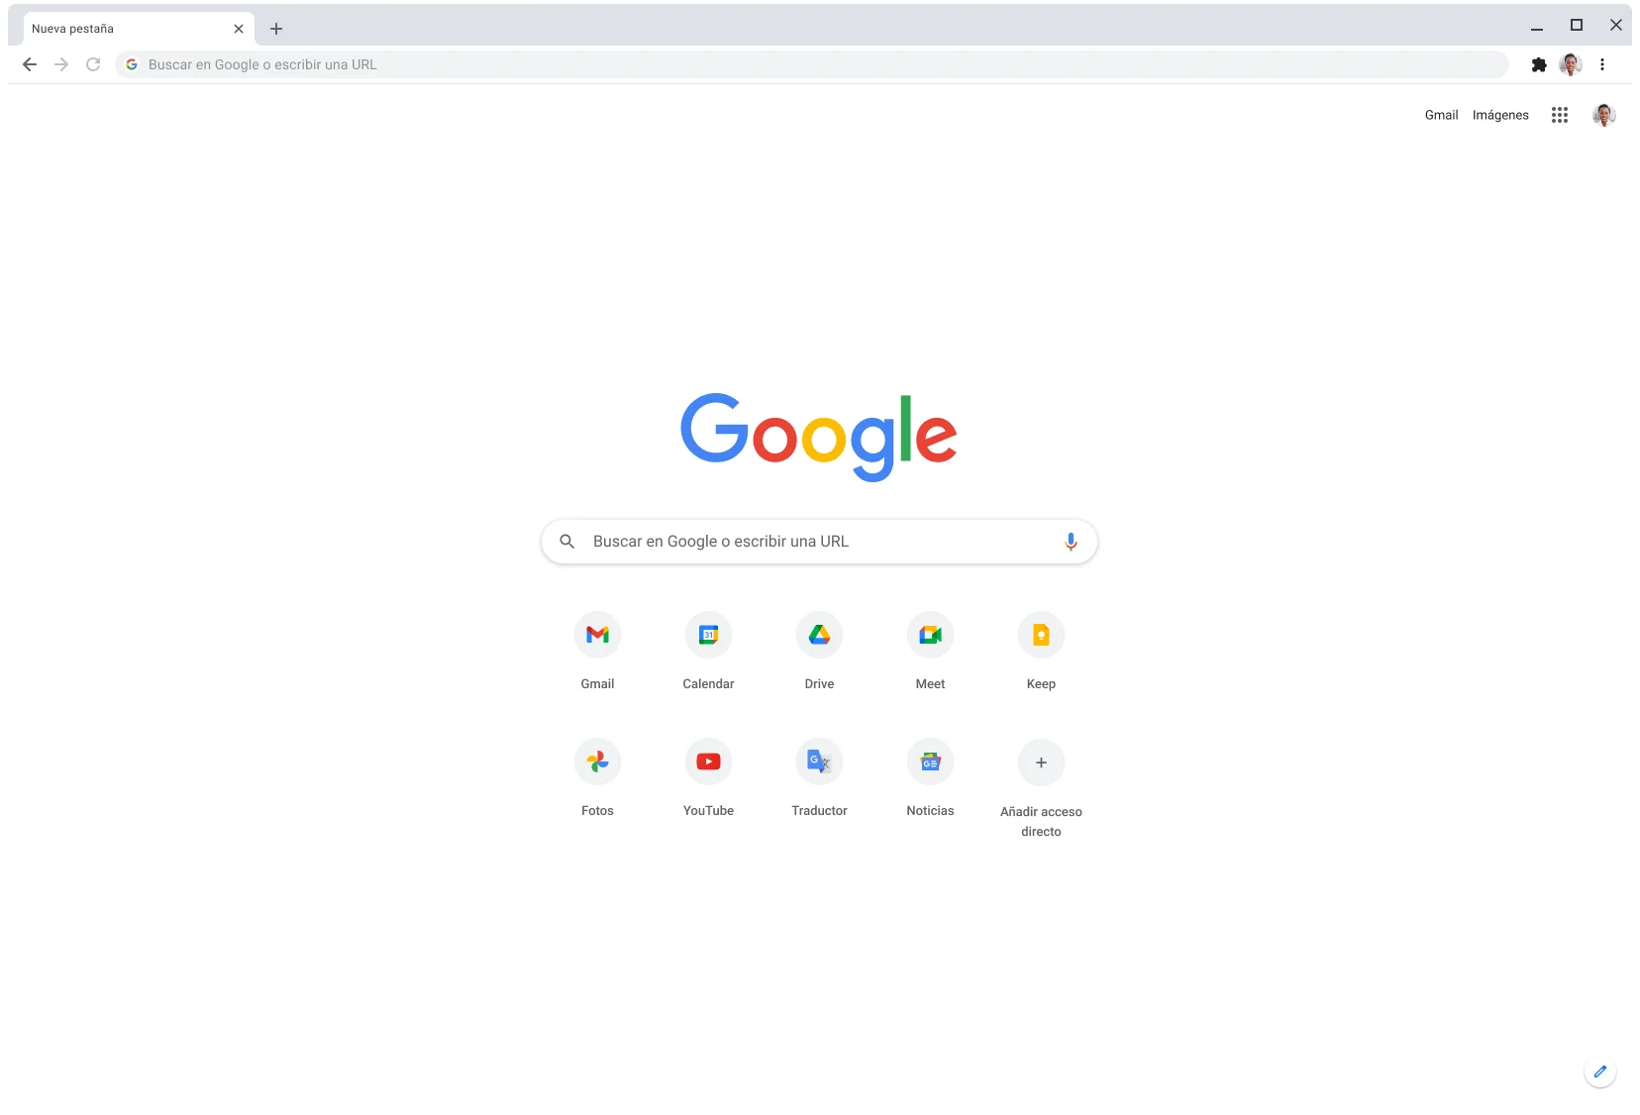Customize this page with the pencil icon

1600,1071
